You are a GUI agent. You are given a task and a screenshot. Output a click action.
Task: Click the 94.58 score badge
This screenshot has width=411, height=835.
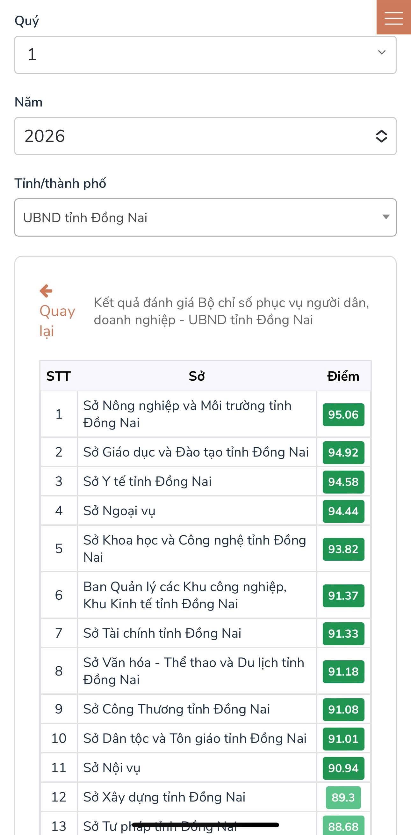pos(343,482)
